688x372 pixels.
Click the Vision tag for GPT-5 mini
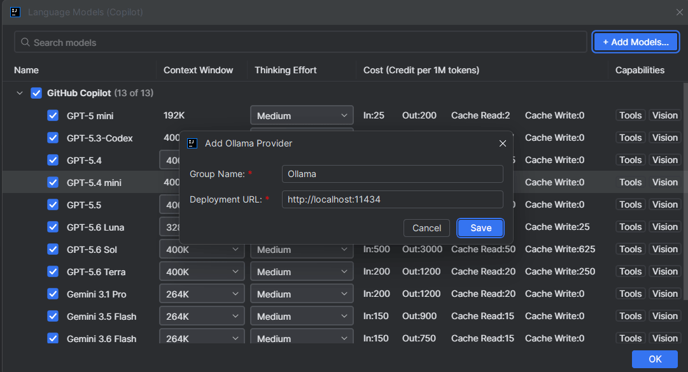[664, 115]
